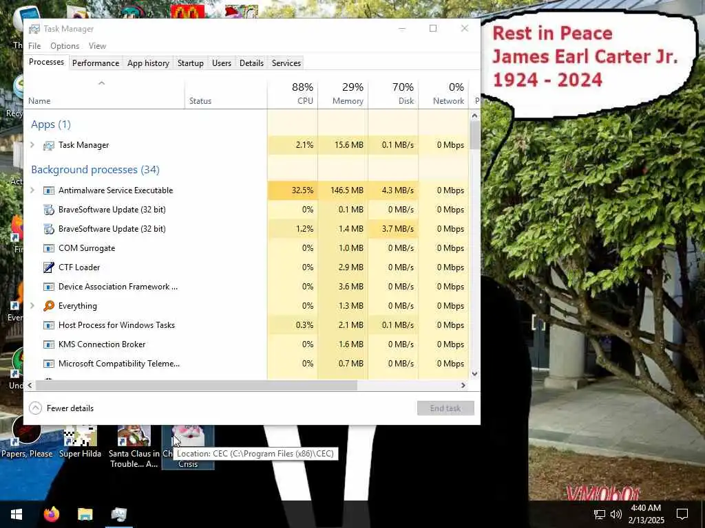Select the Apps (1) group header

point(51,124)
